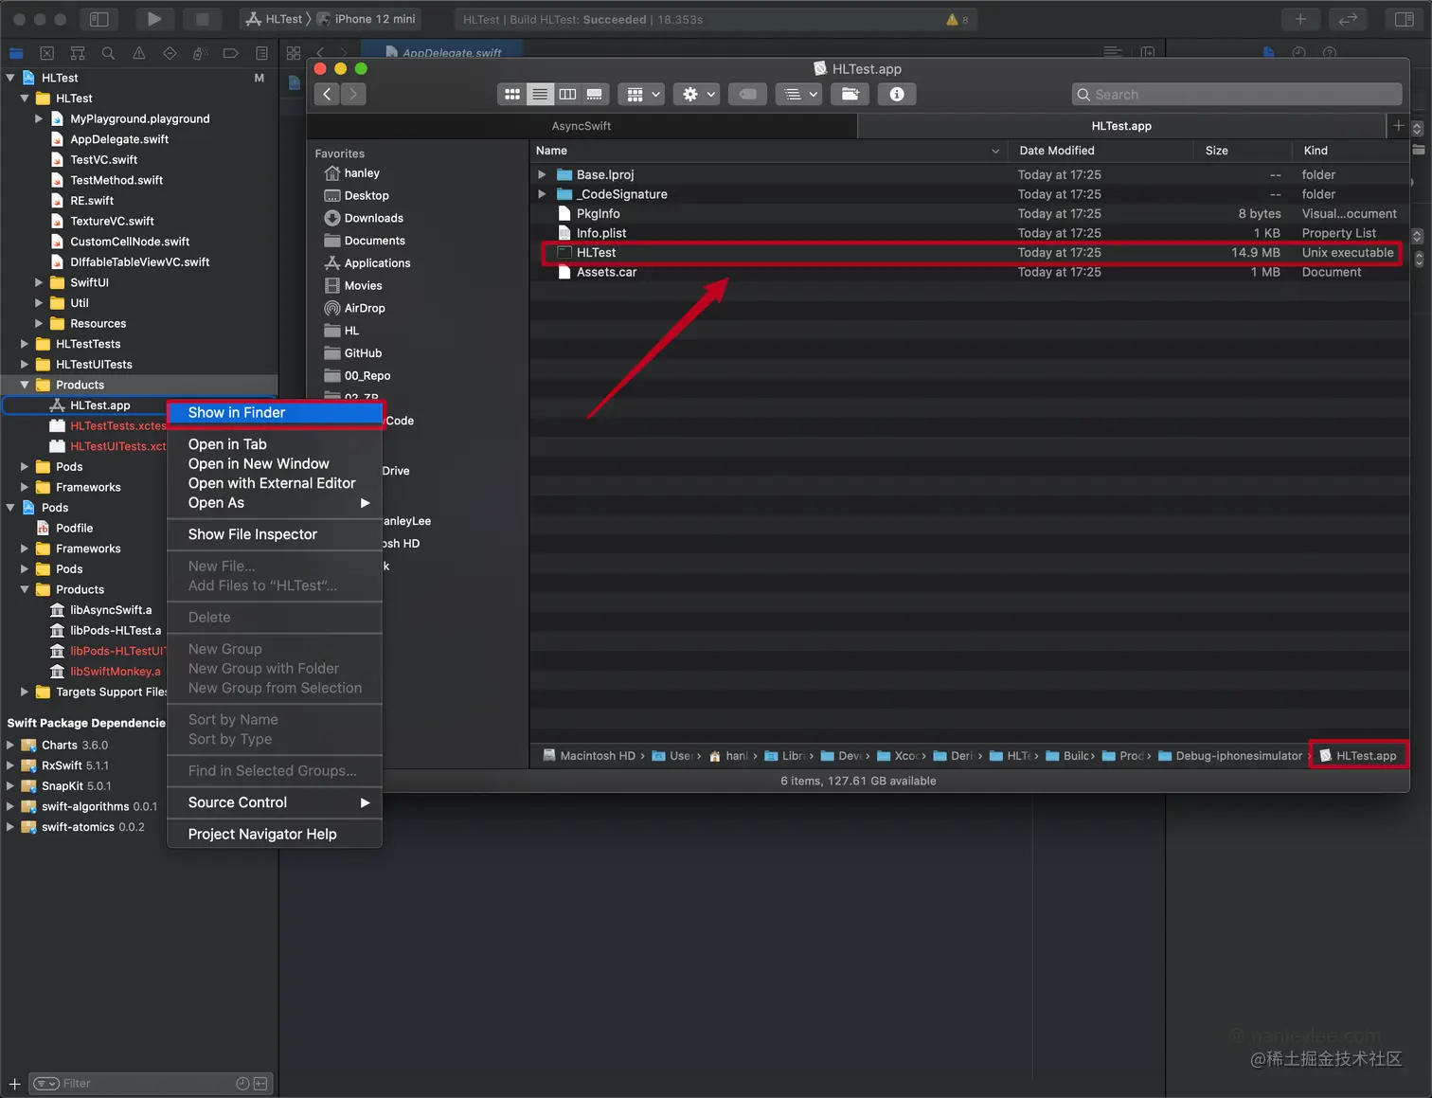The width and height of the screenshot is (1432, 1098).
Task: Expand Source Control submenu
Action: coord(275,802)
